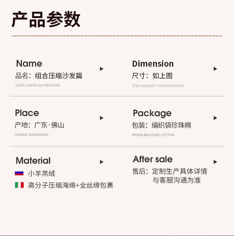234x236 pixels.
Task: Click 包装：编织袋珍珠棉 text
Action: point(161,125)
